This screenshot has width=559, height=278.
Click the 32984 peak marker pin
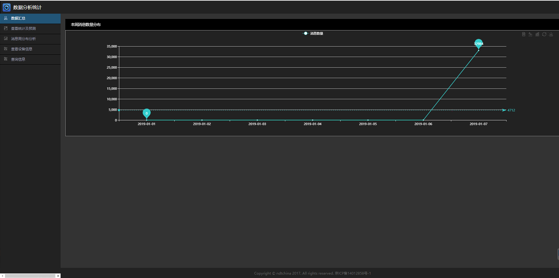pos(478,43)
